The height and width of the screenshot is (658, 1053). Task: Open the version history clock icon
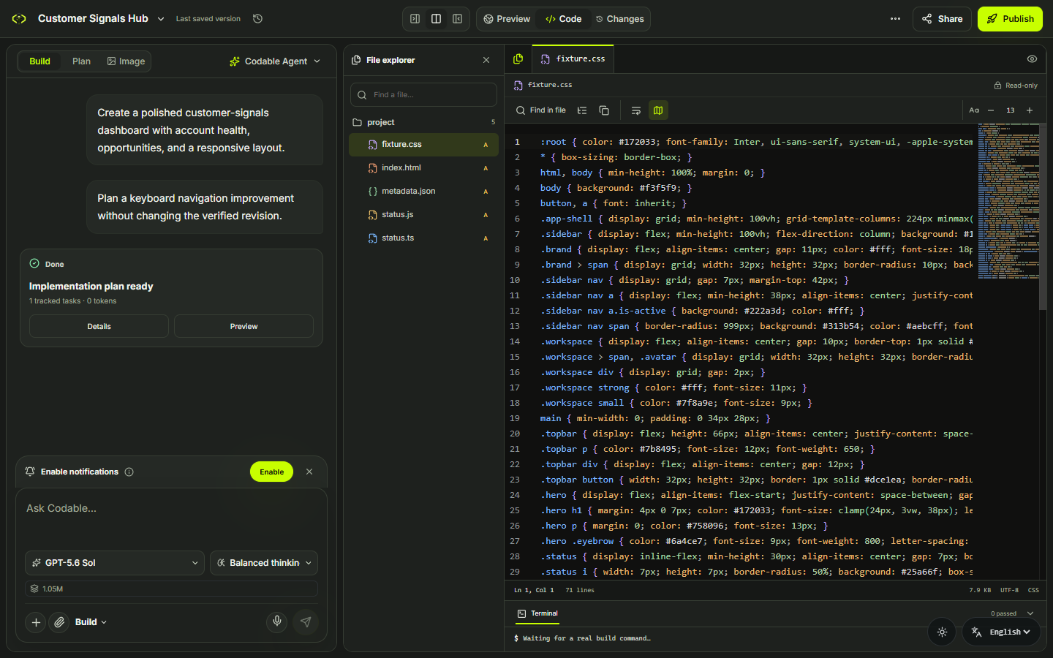coord(257,19)
